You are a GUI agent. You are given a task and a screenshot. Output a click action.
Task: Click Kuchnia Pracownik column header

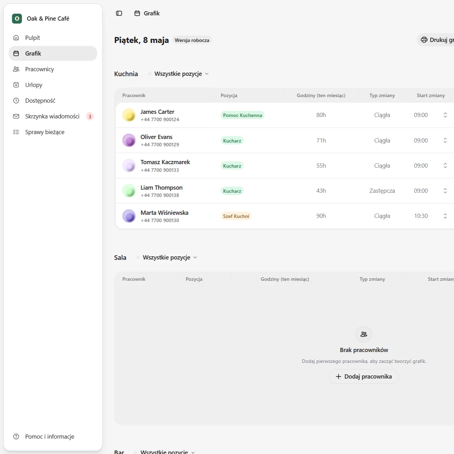(134, 95)
